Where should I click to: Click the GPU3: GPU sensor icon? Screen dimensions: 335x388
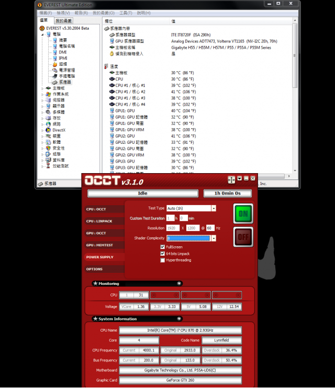111,161
